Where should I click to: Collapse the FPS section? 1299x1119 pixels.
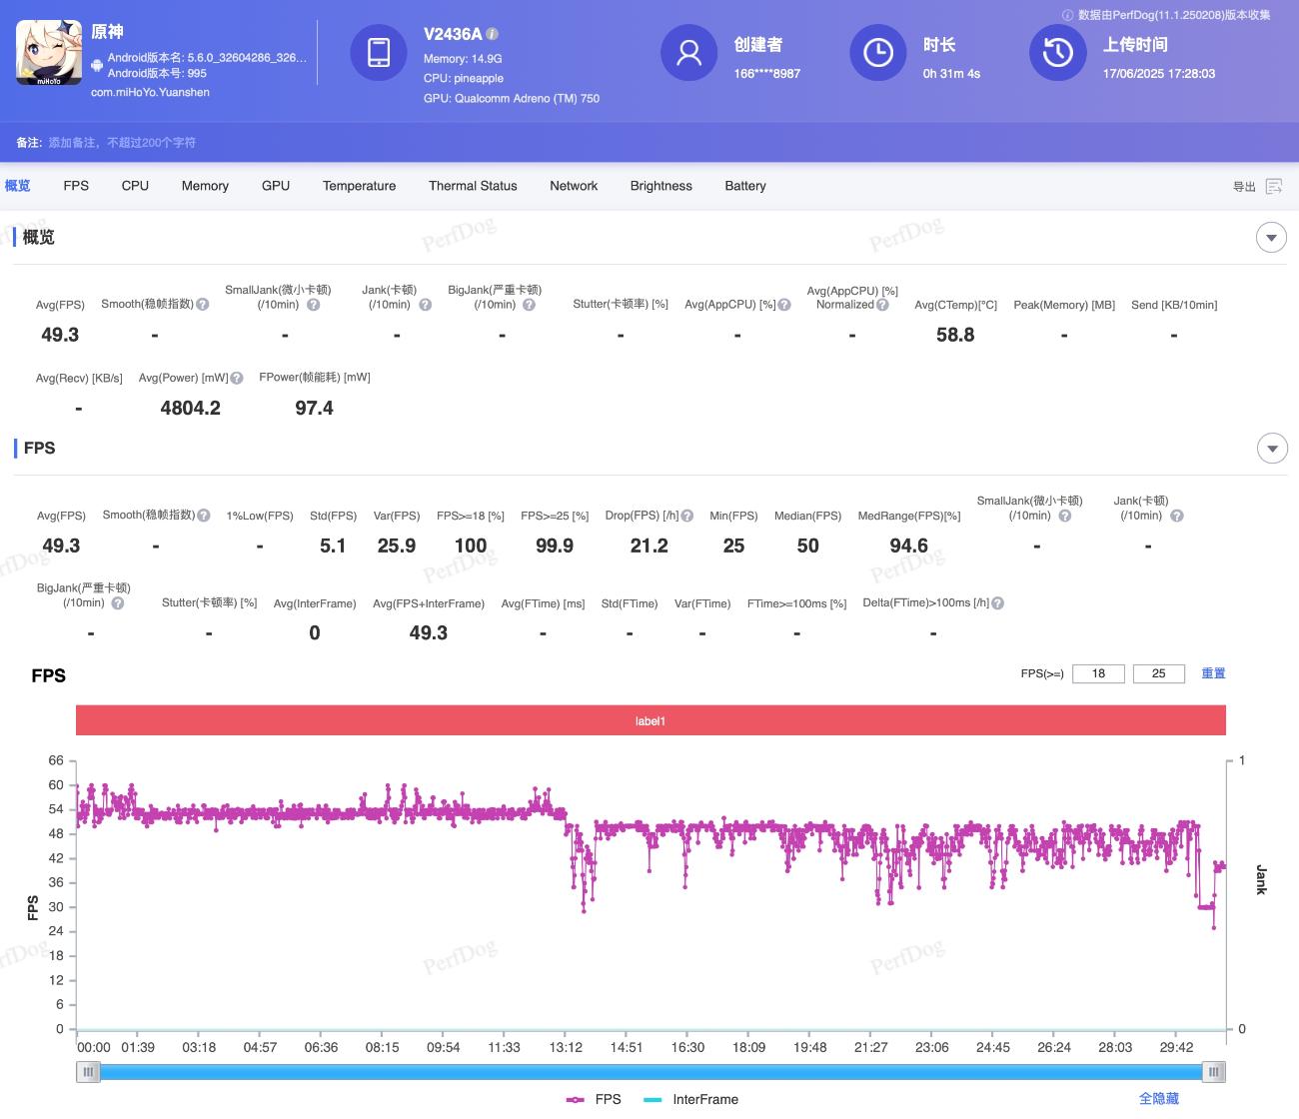(1271, 449)
